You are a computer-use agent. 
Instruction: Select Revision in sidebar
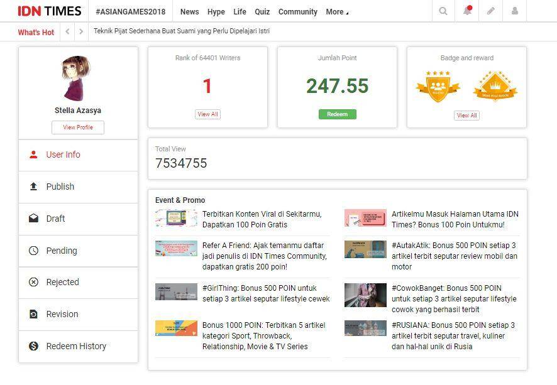coord(78,314)
